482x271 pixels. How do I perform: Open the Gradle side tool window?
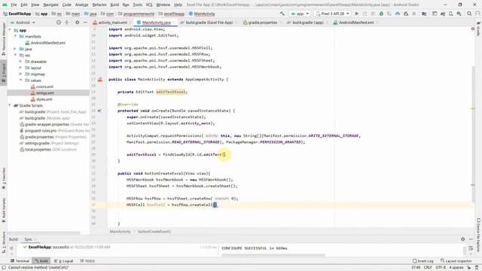479,29
